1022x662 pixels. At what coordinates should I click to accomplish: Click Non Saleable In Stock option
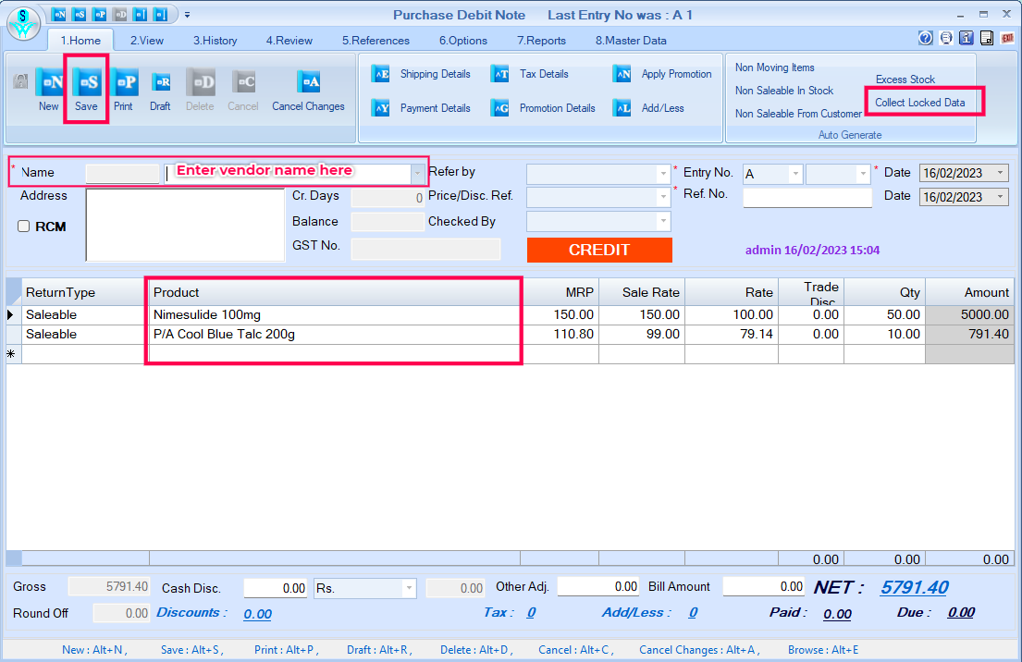(x=784, y=91)
